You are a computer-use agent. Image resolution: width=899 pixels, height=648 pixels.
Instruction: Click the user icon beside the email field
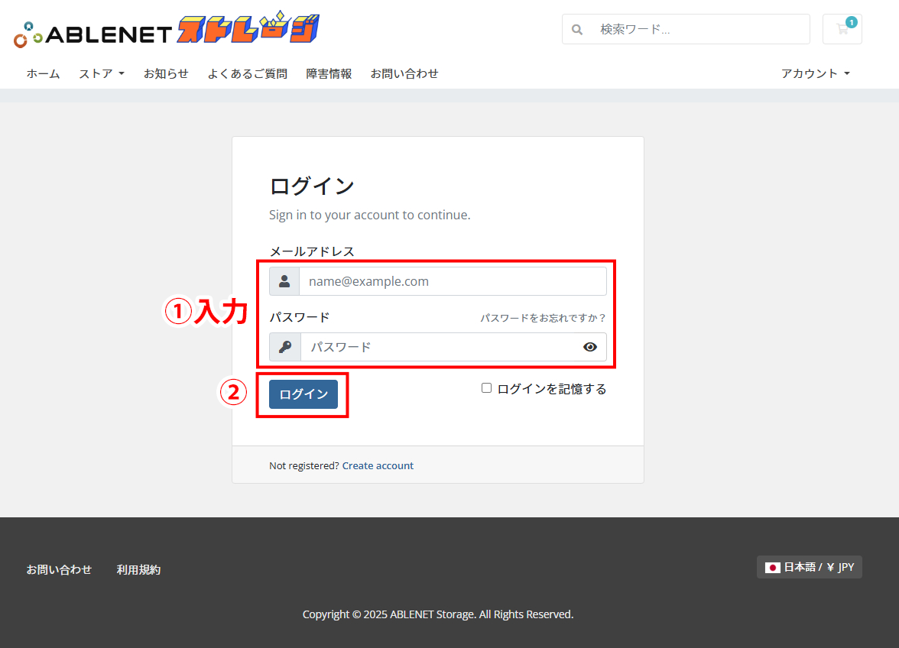pos(284,280)
